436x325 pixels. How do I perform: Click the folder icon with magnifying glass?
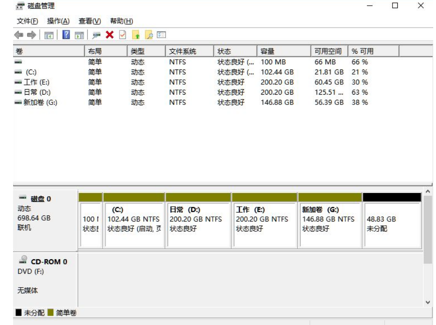pos(149,35)
